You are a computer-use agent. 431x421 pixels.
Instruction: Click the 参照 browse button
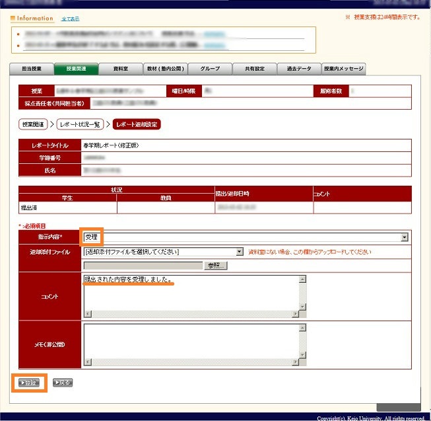click(216, 265)
